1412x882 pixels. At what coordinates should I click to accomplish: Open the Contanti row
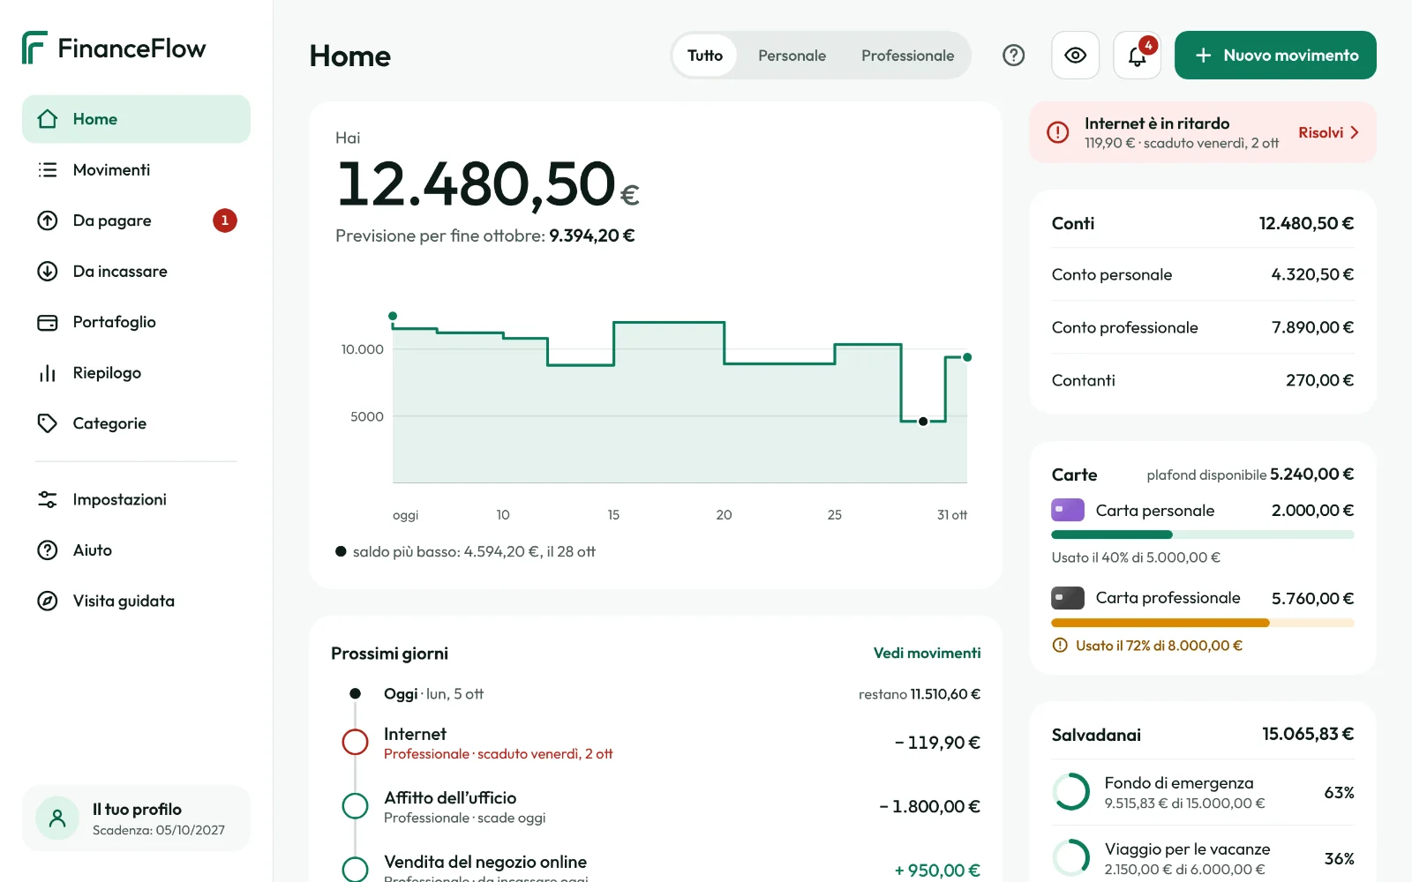[x=1202, y=380]
